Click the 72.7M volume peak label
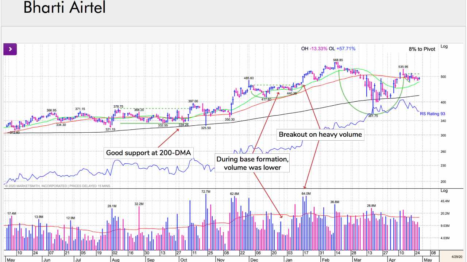The height and width of the screenshot is (262, 467). click(206, 191)
